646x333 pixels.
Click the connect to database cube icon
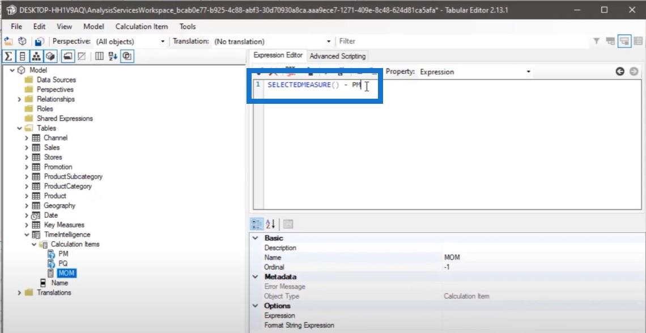(23, 41)
